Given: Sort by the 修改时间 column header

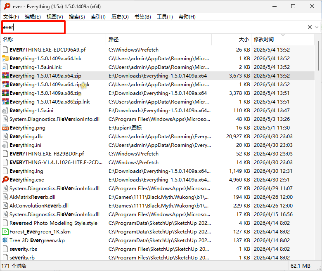Looking at the screenshot, I should pos(283,39).
